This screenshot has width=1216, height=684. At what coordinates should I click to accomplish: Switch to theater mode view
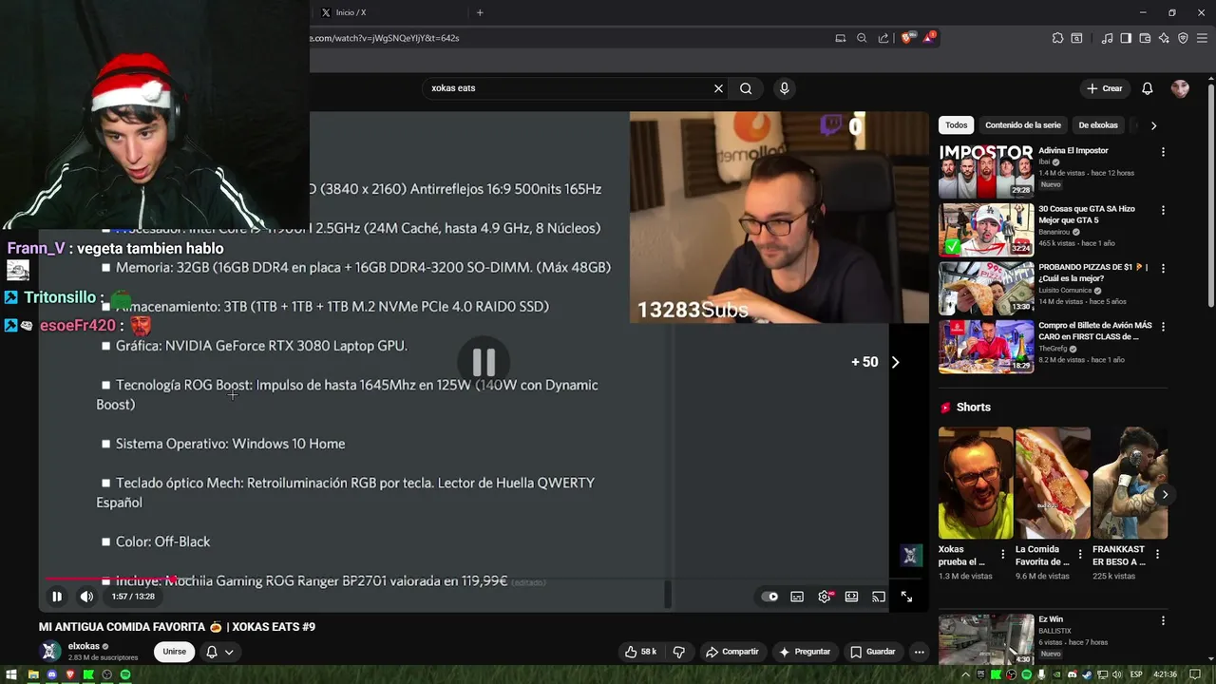tap(852, 597)
